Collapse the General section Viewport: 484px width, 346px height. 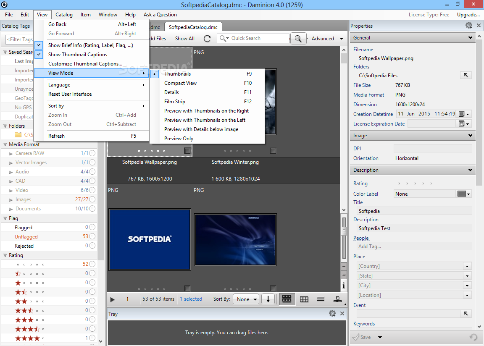tap(470, 38)
